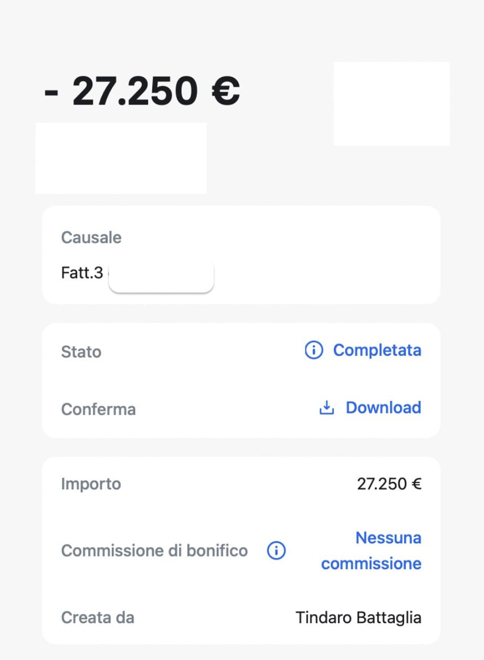484x660 pixels.
Task: Click the Nessuna commissione link
Action: coord(372,551)
